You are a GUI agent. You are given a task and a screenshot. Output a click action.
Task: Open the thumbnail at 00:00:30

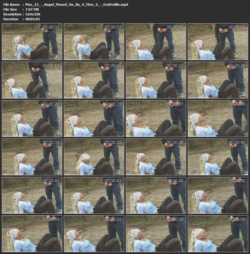[218, 119]
